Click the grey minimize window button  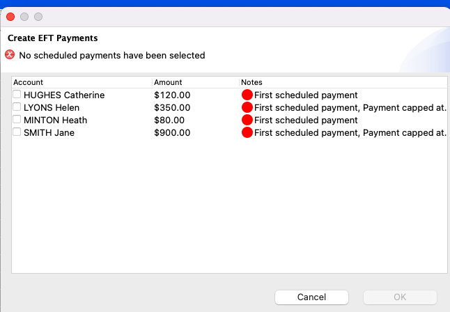pyautogui.click(x=24, y=17)
